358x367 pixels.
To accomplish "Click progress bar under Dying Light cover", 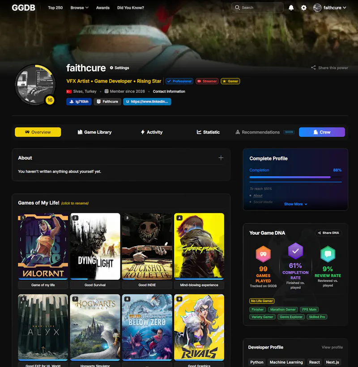I will point(95,279).
